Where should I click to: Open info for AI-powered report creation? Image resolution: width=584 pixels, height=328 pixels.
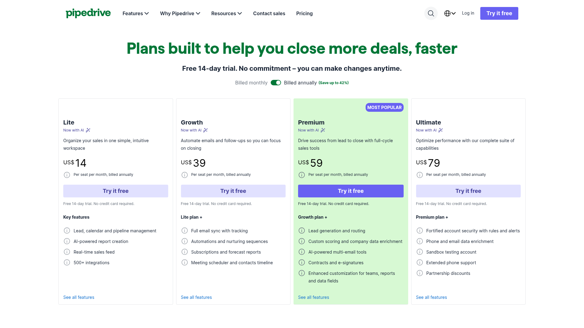67,241
